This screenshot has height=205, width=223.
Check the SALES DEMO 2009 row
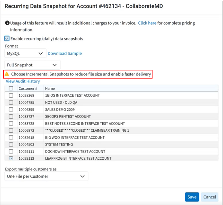[x=11, y=109]
